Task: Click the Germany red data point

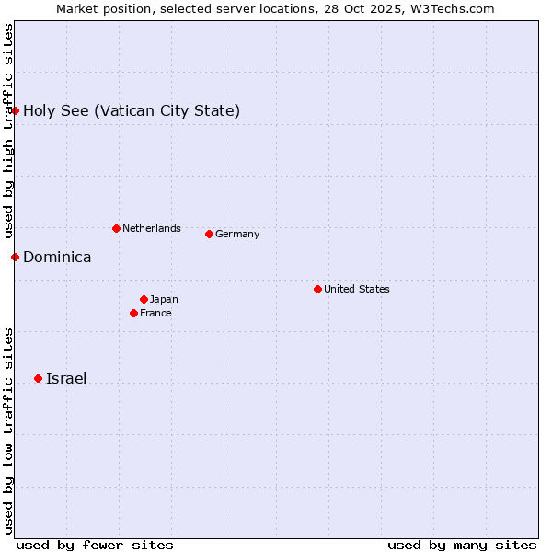Action: tap(209, 234)
